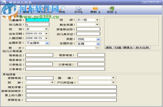
Task: Click the 家族传染病史 input field
Action: [x=71, y=91]
